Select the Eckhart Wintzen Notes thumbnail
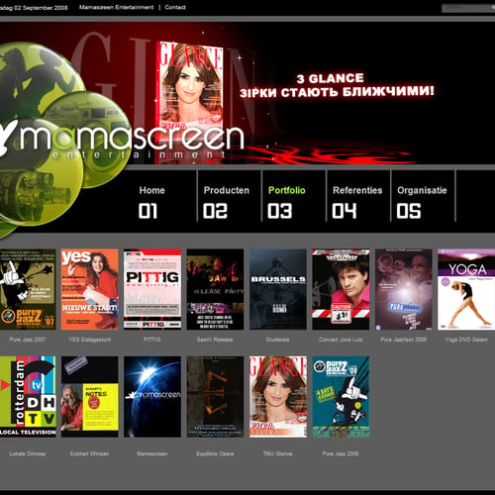495x495 pixels. [90, 397]
